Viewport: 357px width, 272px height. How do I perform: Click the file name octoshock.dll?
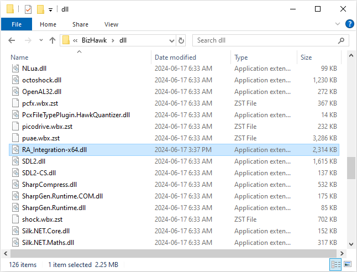tap(41, 80)
